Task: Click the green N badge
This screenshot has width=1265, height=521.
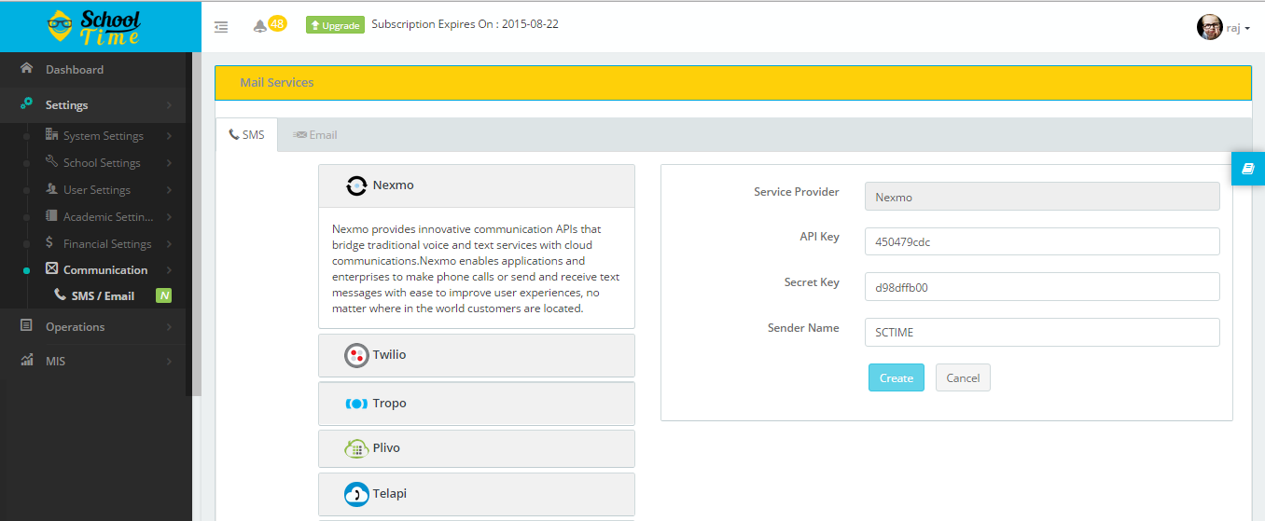Action: [164, 295]
